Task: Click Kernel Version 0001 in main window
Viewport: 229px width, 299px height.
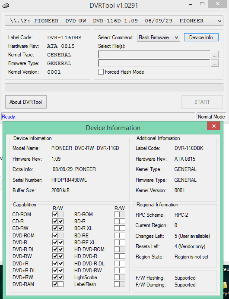Action: tap(54, 72)
